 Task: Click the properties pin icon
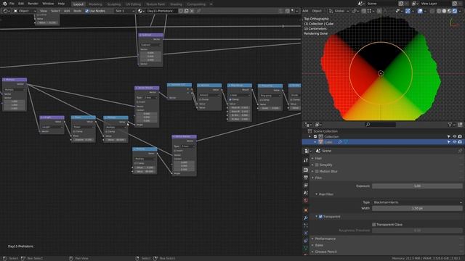click(460, 151)
